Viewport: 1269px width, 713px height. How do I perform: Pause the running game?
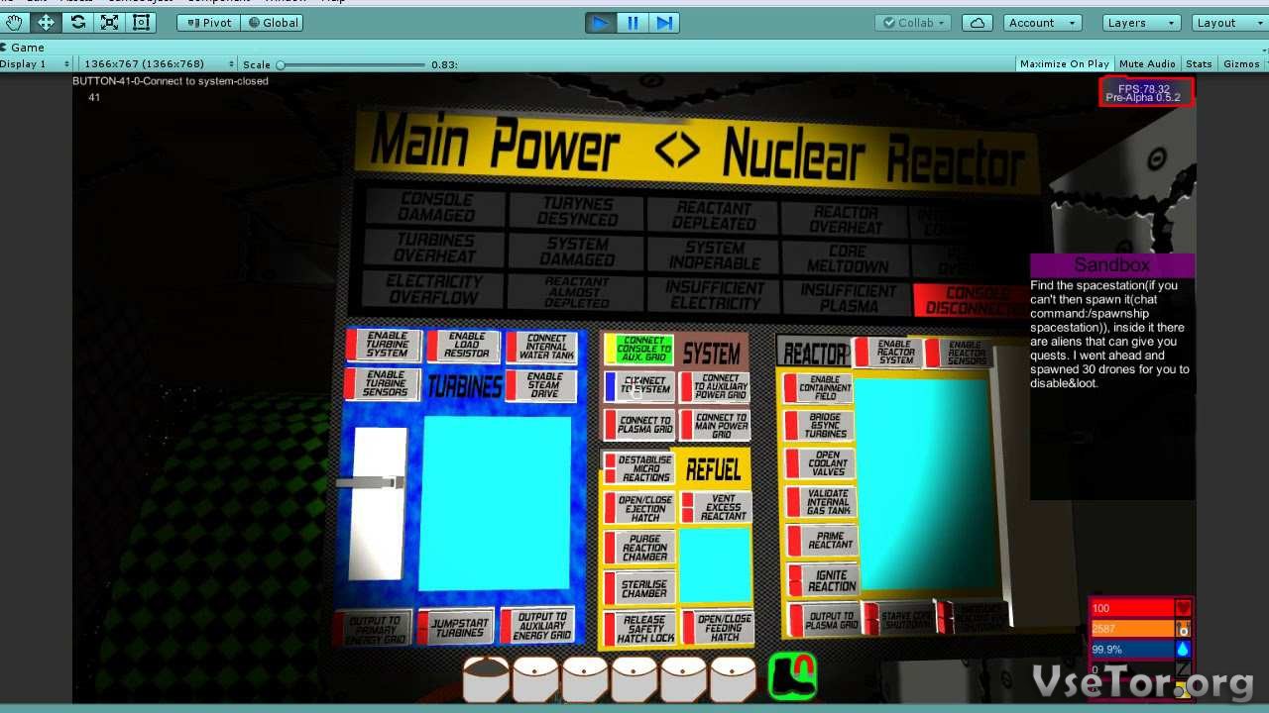(x=633, y=23)
